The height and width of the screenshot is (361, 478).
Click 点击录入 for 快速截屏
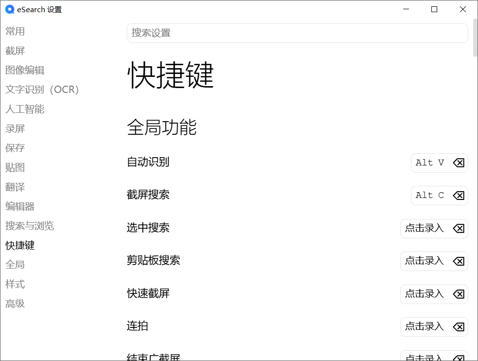click(x=425, y=294)
